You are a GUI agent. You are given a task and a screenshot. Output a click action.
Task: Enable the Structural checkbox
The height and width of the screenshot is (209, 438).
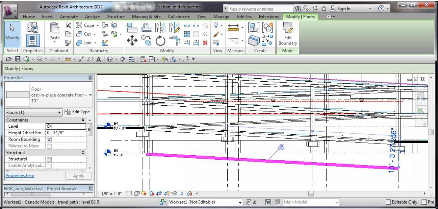tap(49, 159)
